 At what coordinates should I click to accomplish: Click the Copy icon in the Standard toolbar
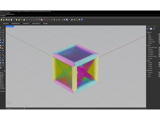16,20
